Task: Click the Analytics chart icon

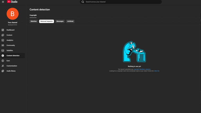Action: [3, 40]
